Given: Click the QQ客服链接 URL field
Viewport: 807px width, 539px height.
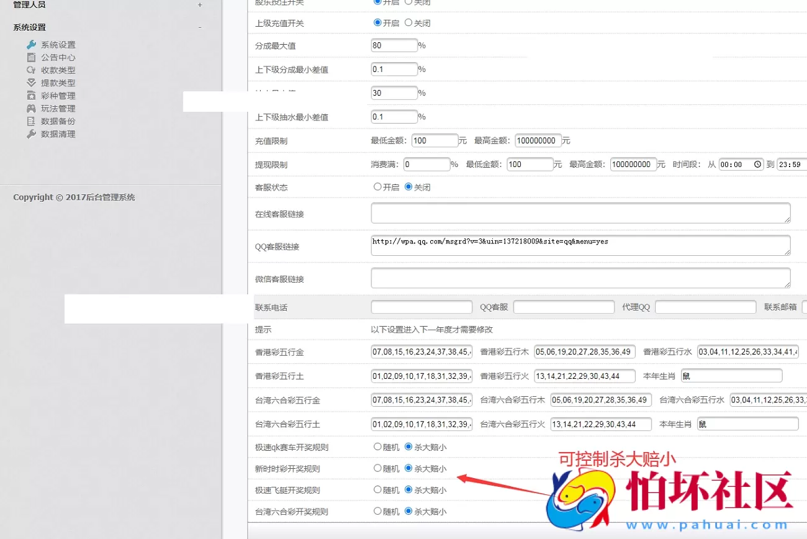Looking at the screenshot, I should click(580, 245).
